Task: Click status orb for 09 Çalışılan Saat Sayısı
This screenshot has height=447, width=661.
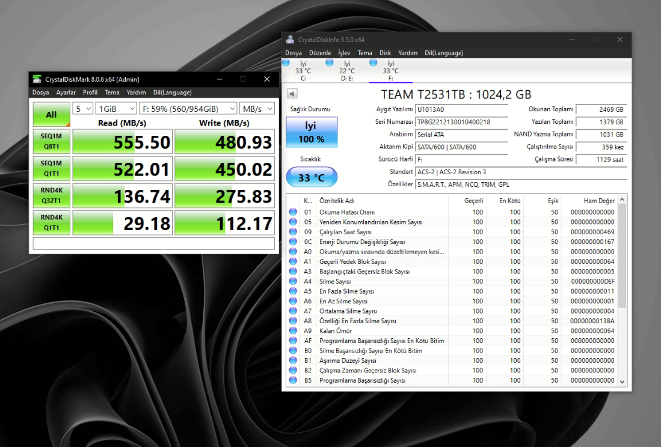Action: click(293, 232)
